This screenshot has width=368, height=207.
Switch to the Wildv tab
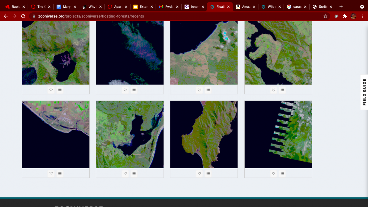click(271, 7)
